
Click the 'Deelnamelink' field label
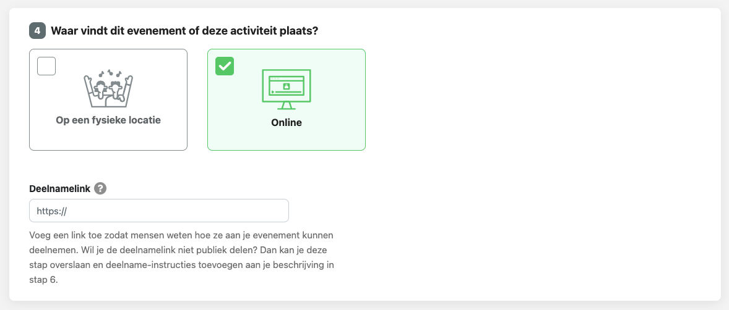pyautogui.click(x=59, y=189)
